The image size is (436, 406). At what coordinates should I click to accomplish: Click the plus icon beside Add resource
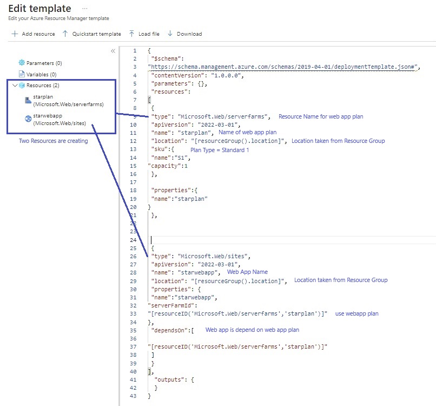(x=15, y=34)
